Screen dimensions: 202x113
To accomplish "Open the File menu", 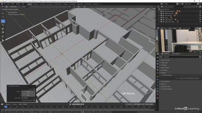I will tap(5, 4).
